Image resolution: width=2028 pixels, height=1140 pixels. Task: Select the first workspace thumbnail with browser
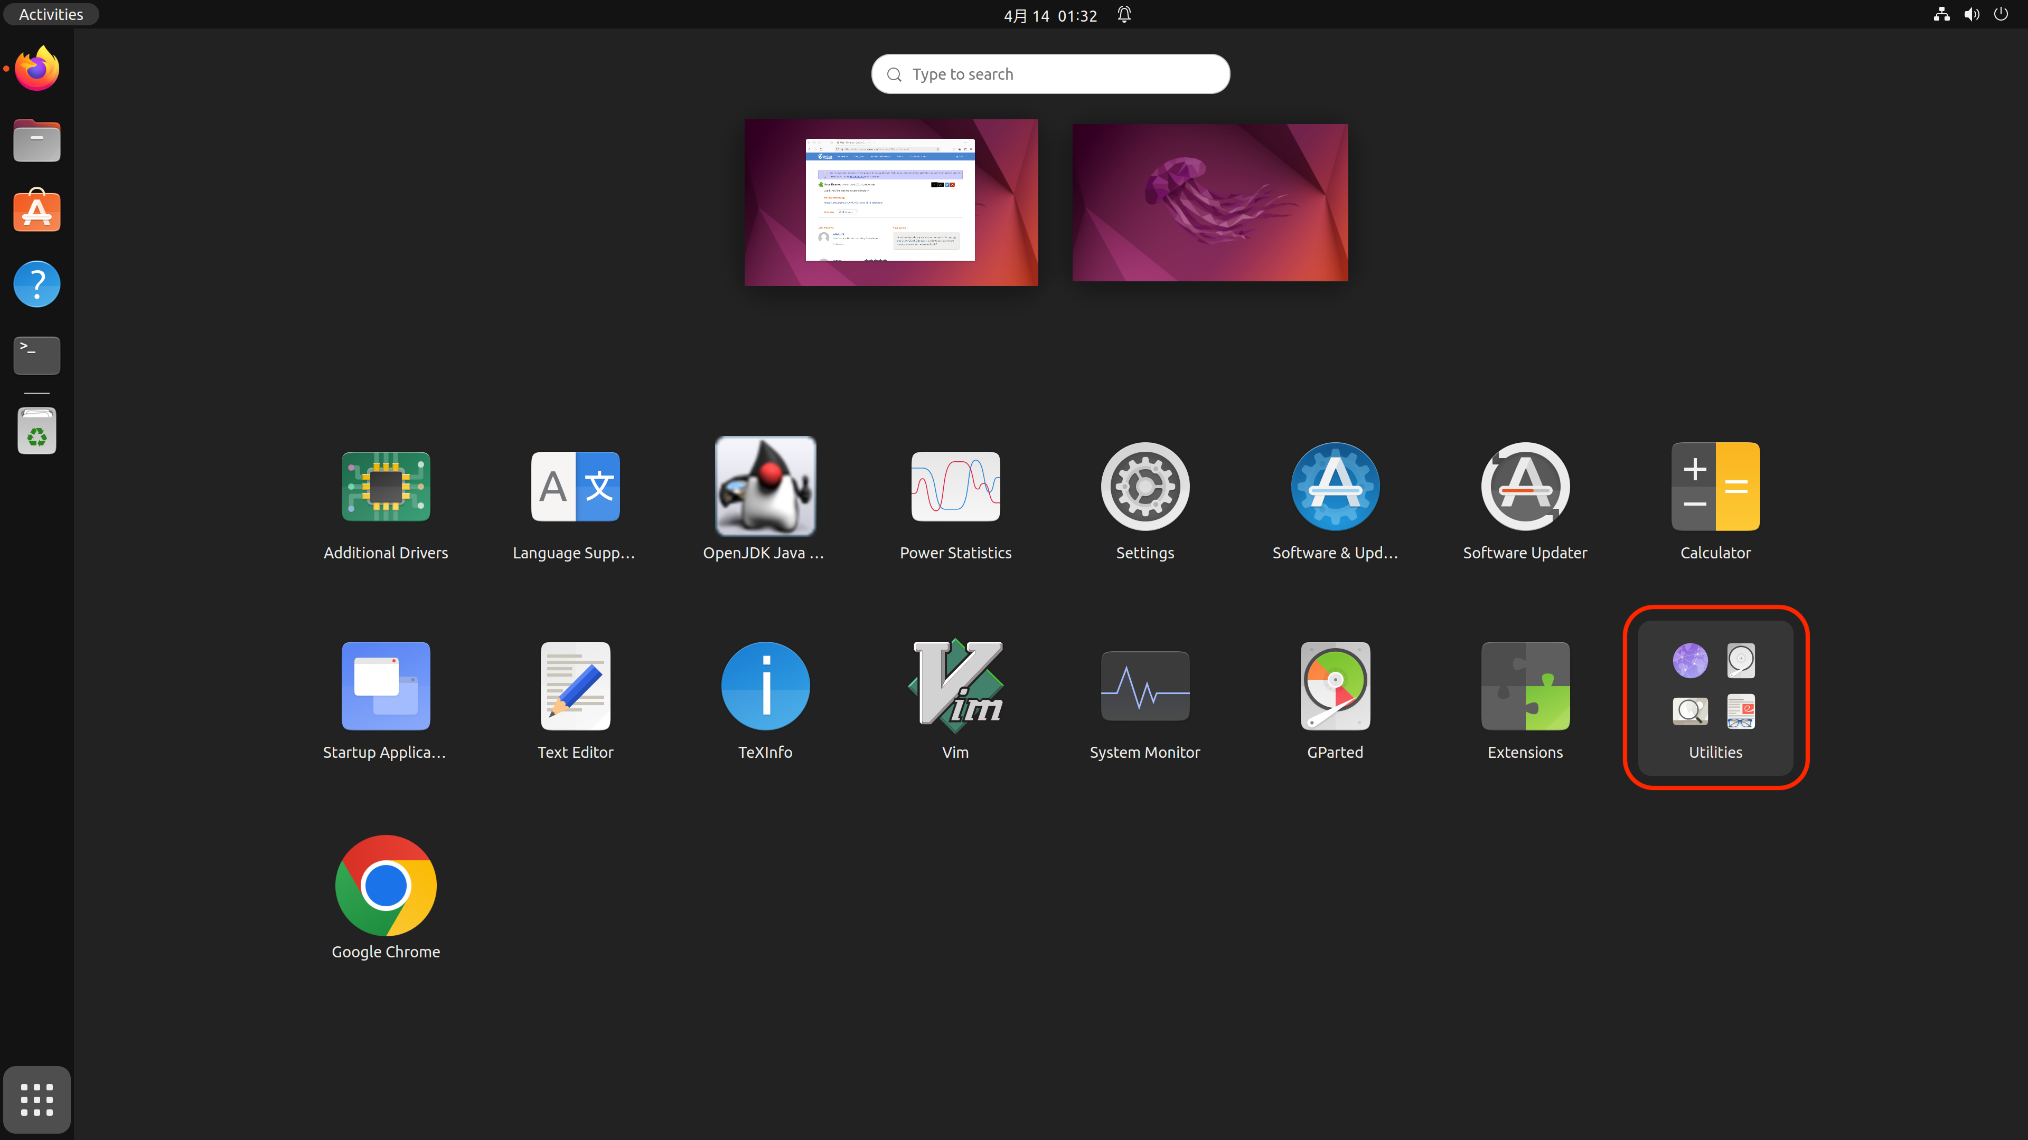click(x=890, y=202)
